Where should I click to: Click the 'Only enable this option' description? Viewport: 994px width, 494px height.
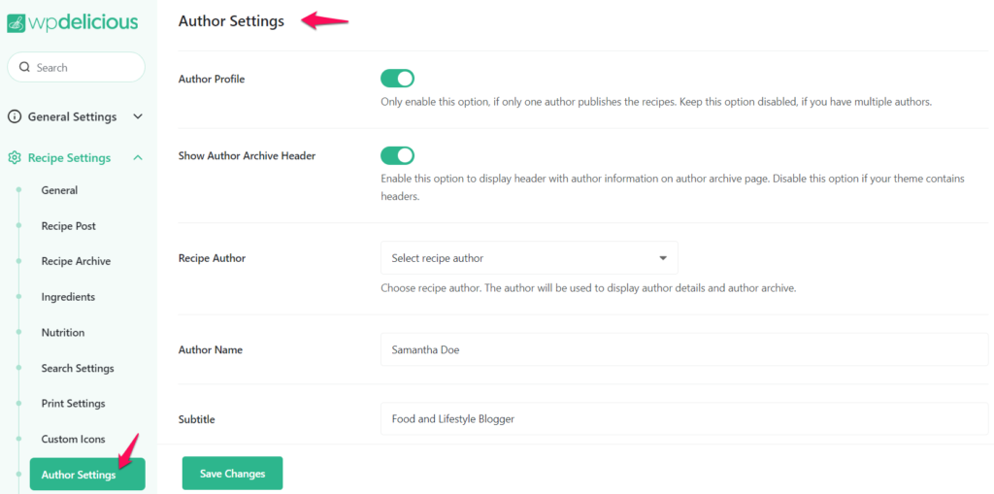pyautogui.click(x=656, y=102)
